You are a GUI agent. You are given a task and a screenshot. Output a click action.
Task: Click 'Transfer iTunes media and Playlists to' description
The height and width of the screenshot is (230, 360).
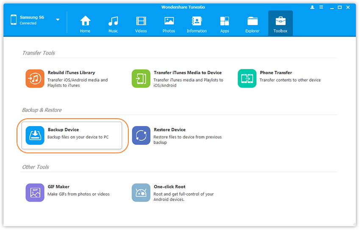click(188, 80)
